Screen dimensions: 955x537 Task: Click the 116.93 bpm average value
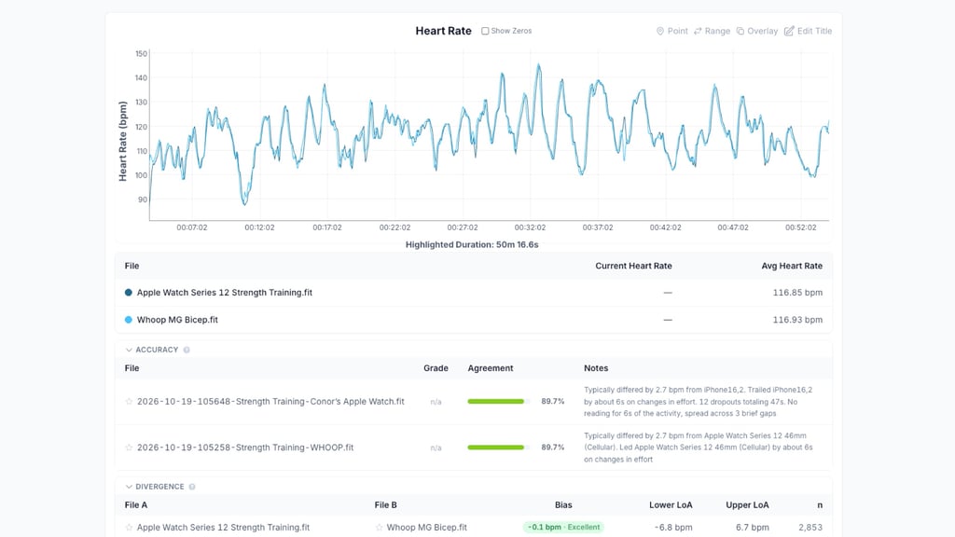coord(797,320)
